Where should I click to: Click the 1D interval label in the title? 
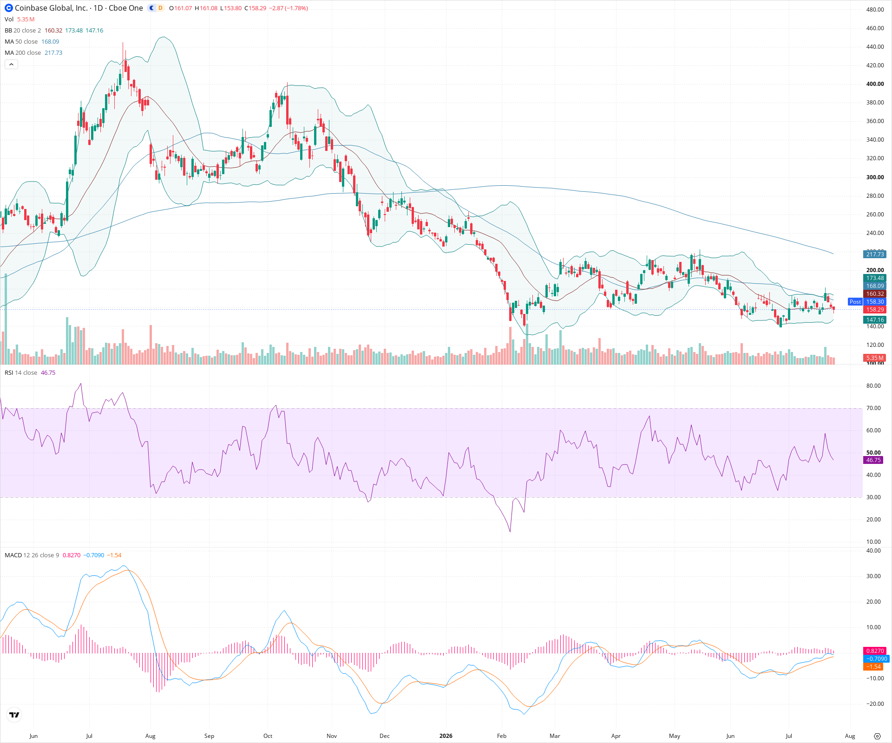pyautogui.click(x=98, y=8)
